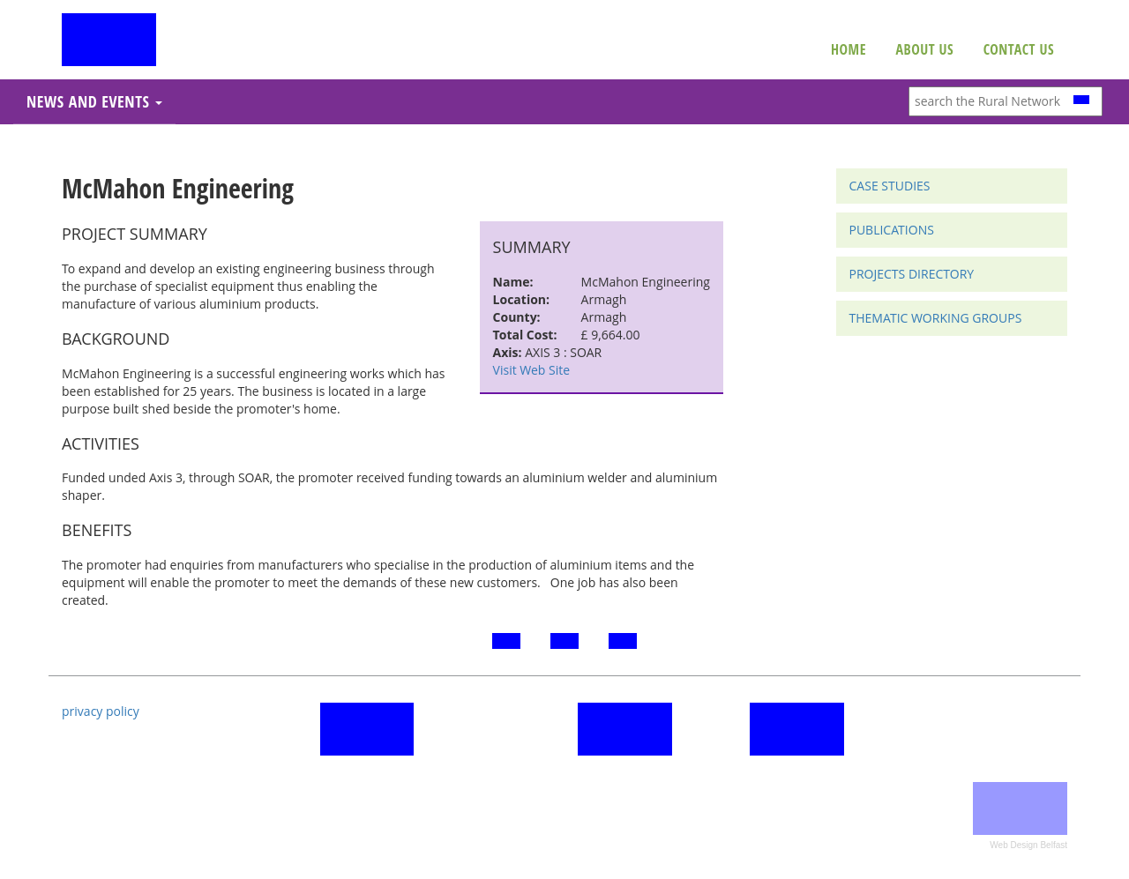The height and width of the screenshot is (879, 1129).
Task: Open the privacy policy link
Action: coord(101,711)
